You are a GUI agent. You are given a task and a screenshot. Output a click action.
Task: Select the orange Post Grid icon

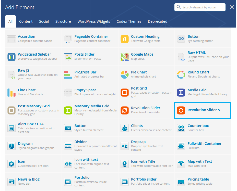pos(125,93)
